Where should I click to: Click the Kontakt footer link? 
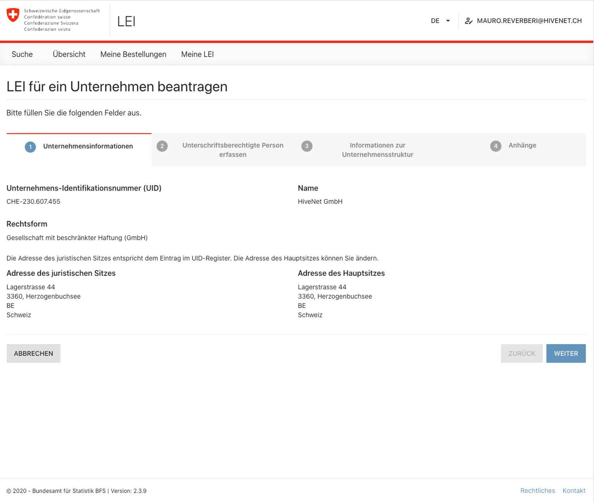(574, 491)
